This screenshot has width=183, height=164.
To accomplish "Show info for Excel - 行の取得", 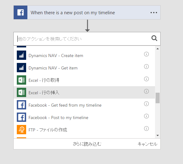I will click(x=146, y=79).
